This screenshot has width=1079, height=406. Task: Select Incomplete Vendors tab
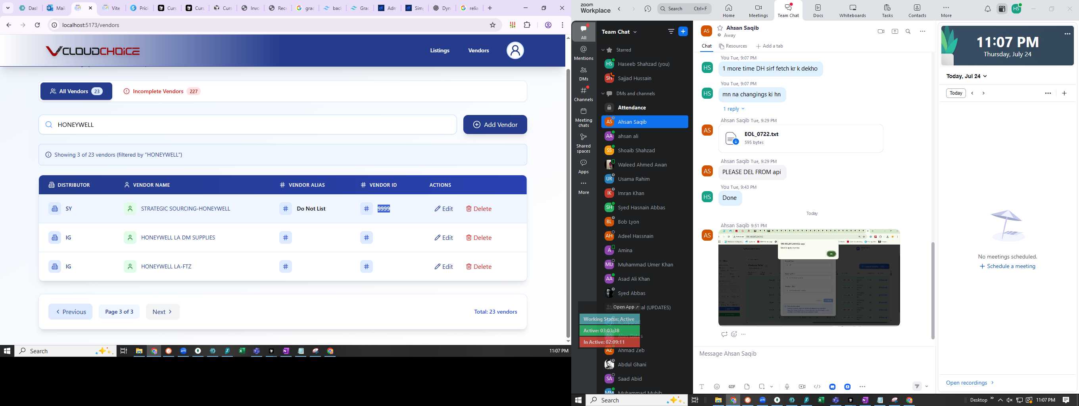tap(162, 91)
